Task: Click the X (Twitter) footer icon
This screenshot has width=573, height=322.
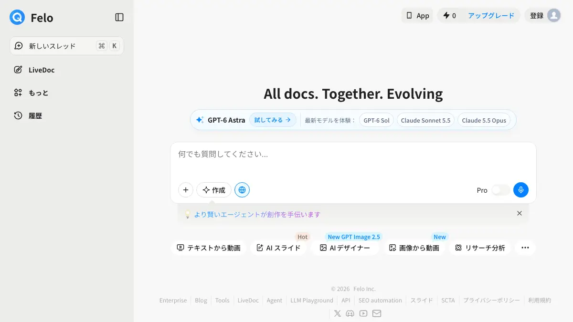Action: click(338, 313)
